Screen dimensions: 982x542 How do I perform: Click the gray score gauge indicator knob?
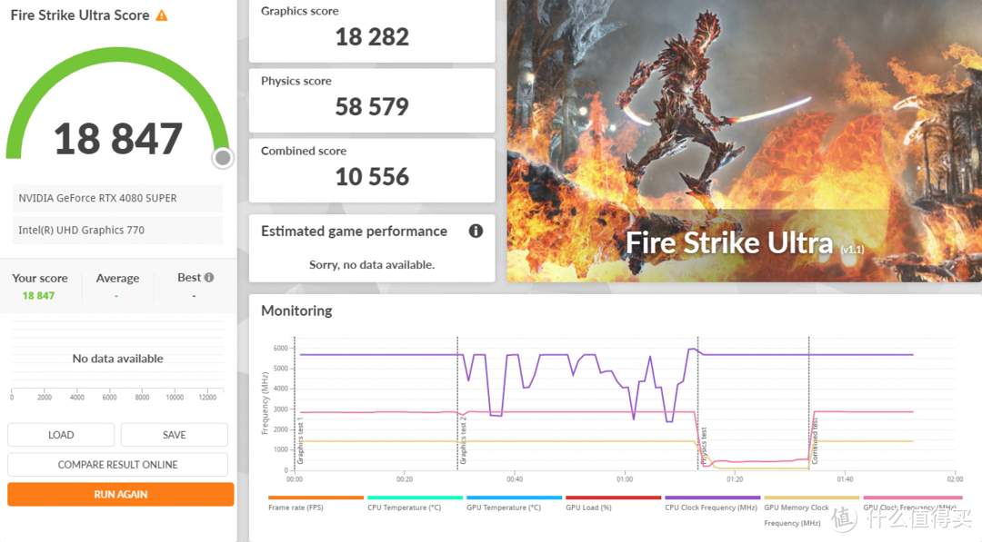point(223,158)
